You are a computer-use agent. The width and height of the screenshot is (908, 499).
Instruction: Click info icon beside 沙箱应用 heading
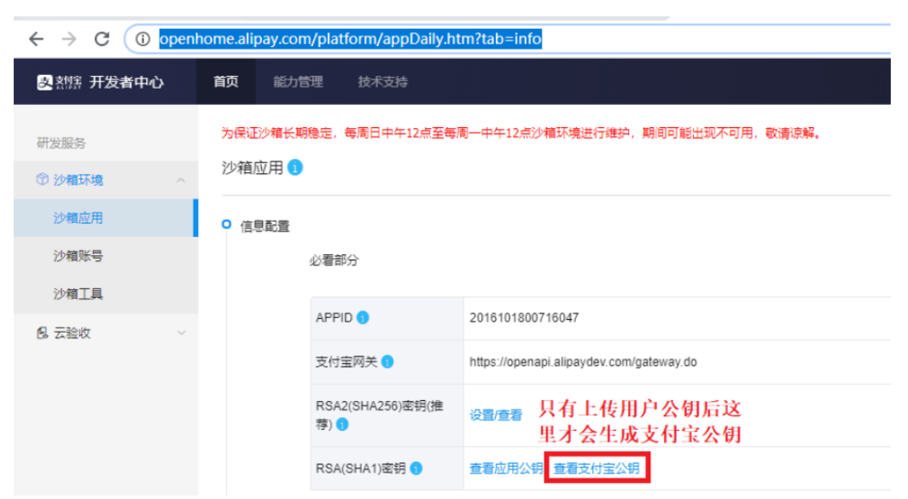pyautogui.click(x=294, y=167)
